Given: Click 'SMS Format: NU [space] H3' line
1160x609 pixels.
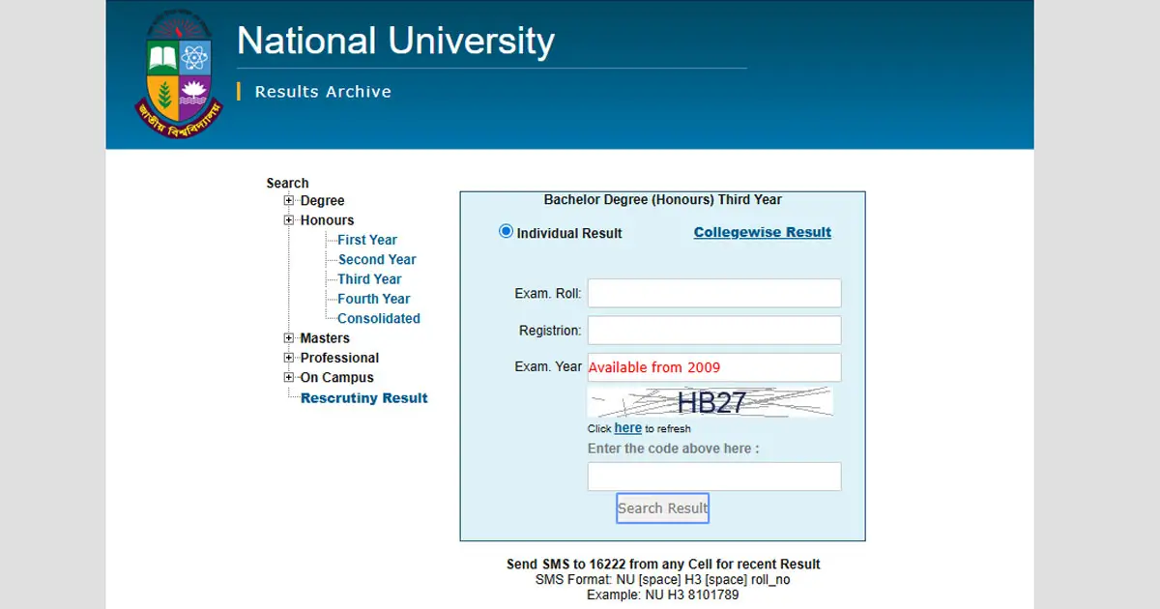Looking at the screenshot, I should click(663, 580).
